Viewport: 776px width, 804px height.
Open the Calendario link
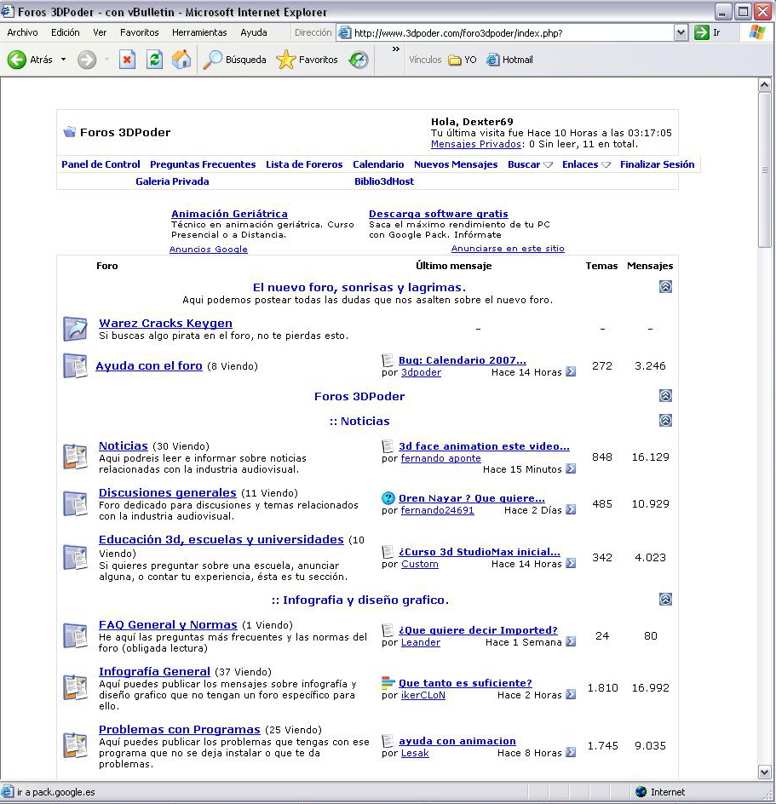pyautogui.click(x=378, y=164)
